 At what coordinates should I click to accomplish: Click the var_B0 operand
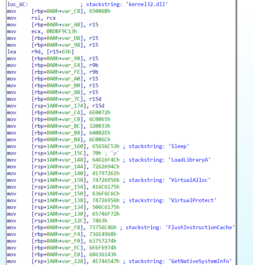[71, 85]
